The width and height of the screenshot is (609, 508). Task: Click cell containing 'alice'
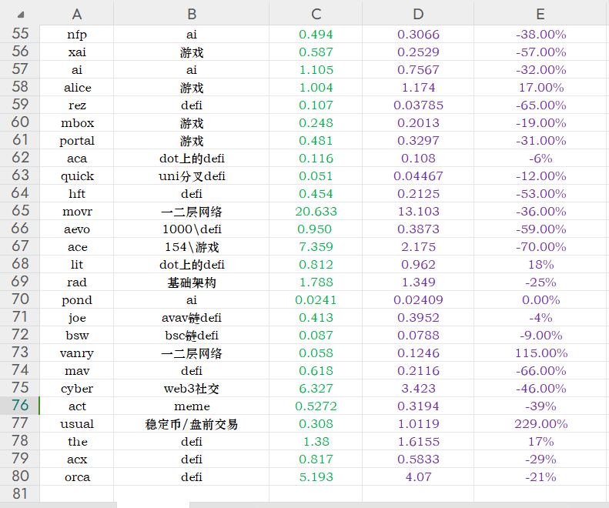coord(76,88)
